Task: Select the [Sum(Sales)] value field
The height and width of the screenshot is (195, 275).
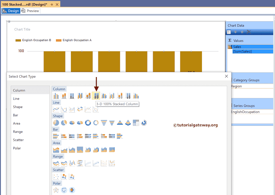Action: click(242, 52)
